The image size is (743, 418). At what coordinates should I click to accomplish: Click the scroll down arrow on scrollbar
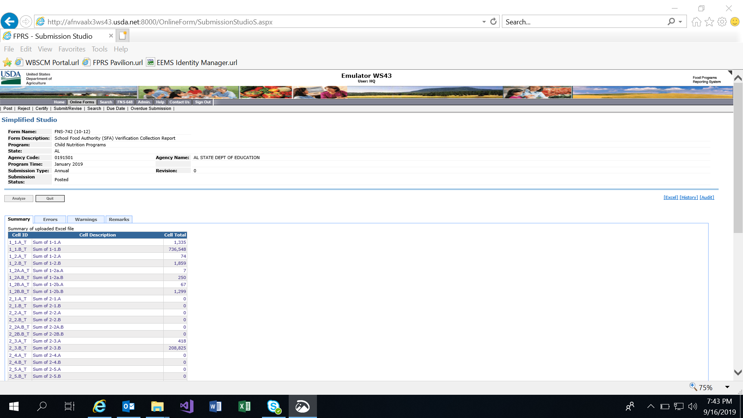coord(738,372)
